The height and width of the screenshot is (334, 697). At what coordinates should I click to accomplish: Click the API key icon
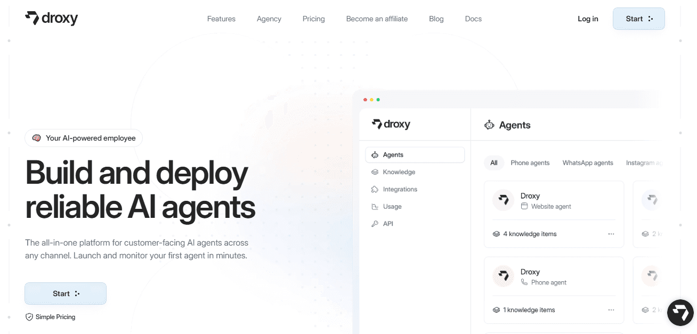click(x=375, y=224)
